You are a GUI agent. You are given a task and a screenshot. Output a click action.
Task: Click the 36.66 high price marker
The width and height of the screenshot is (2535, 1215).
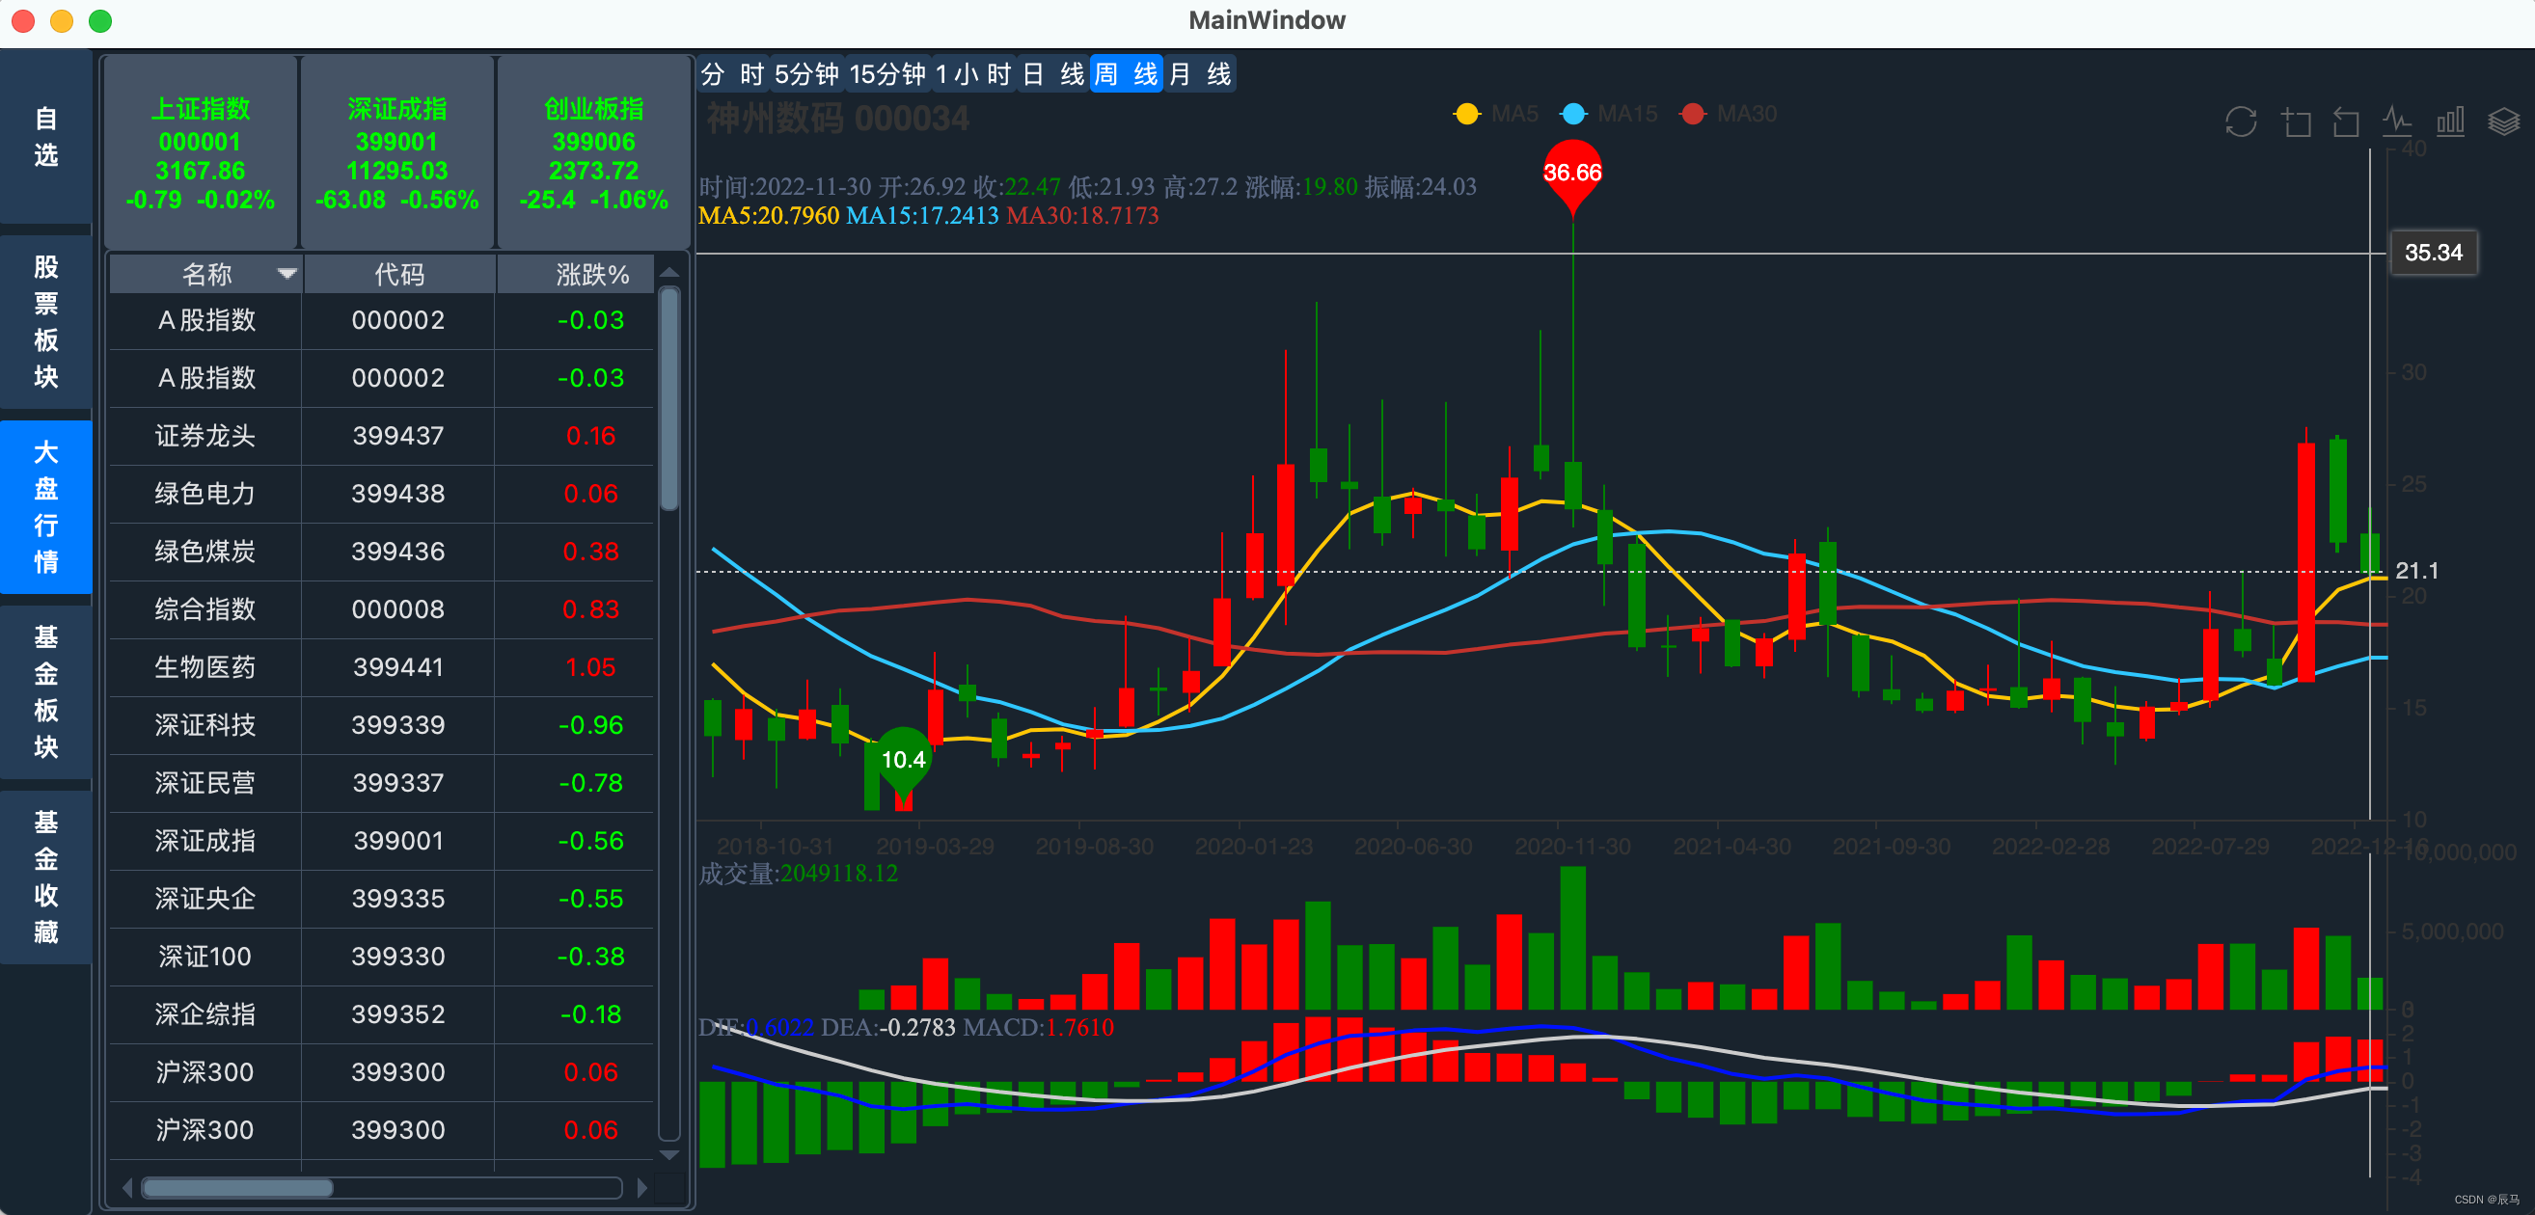click(1571, 175)
